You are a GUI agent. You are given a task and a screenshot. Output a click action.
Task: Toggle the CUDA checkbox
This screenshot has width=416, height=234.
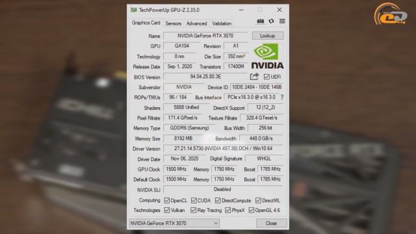coord(194,200)
